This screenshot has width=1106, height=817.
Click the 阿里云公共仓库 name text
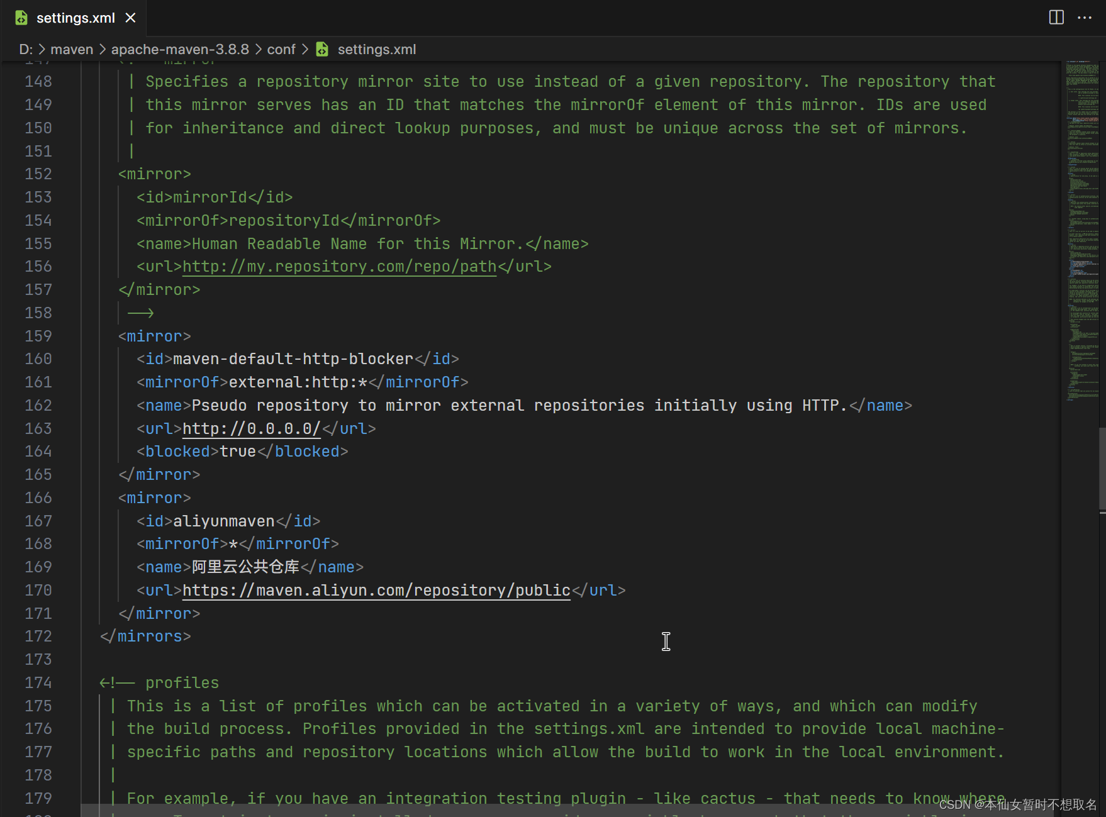click(x=246, y=567)
